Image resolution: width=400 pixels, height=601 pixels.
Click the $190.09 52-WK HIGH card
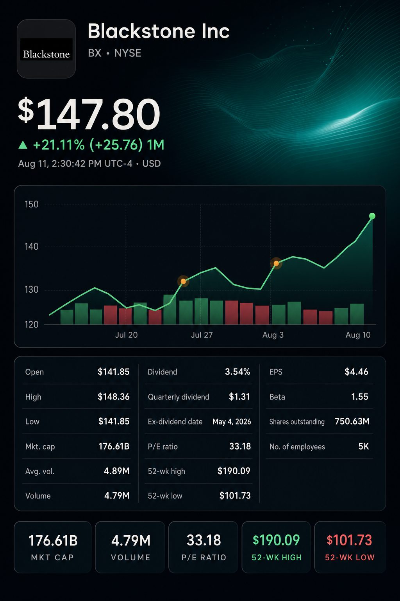tap(276, 547)
